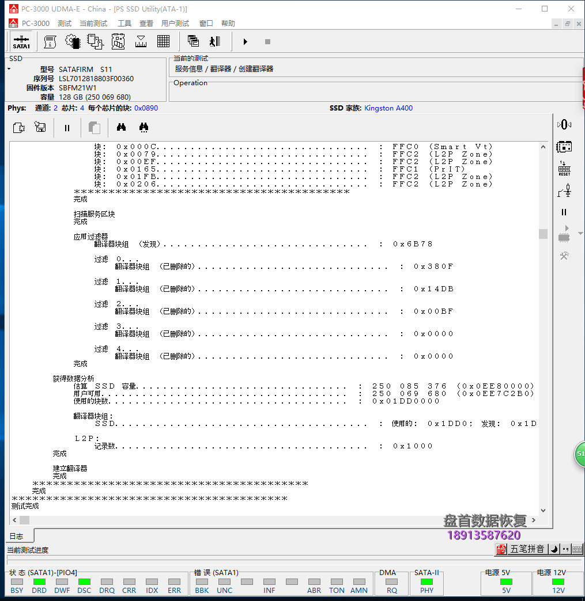The height and width of the screenshot is (601, 585).
Task: Click the crossed tools sidebar icon
Action: click(564, 256)
